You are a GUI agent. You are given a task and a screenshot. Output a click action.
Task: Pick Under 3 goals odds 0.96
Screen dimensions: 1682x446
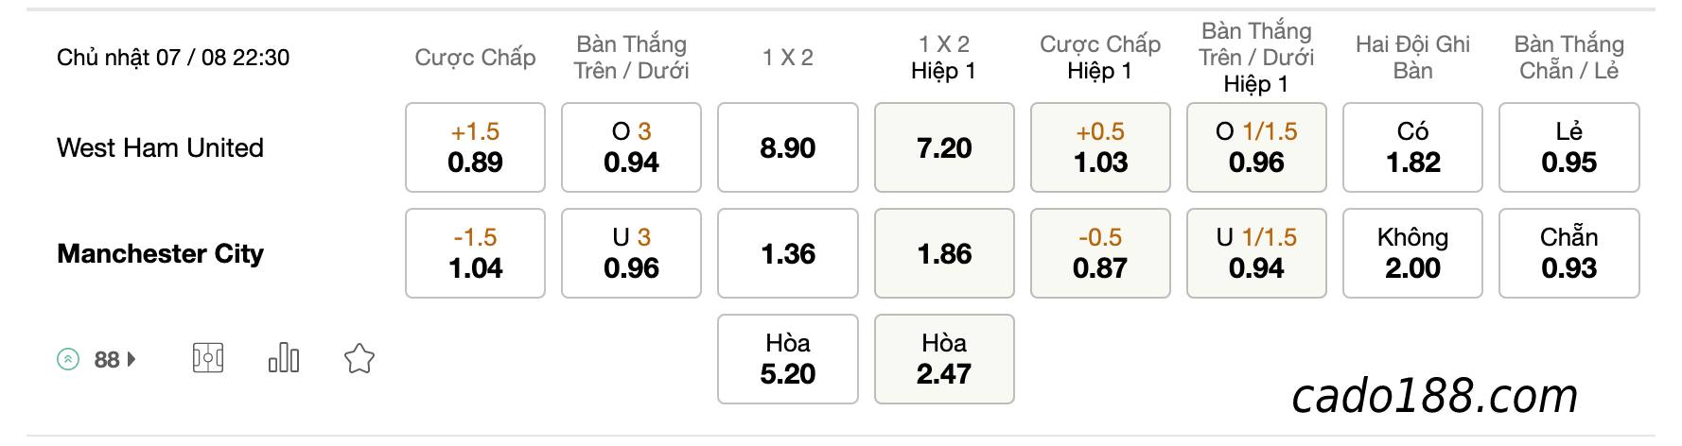tap(631, 253)
